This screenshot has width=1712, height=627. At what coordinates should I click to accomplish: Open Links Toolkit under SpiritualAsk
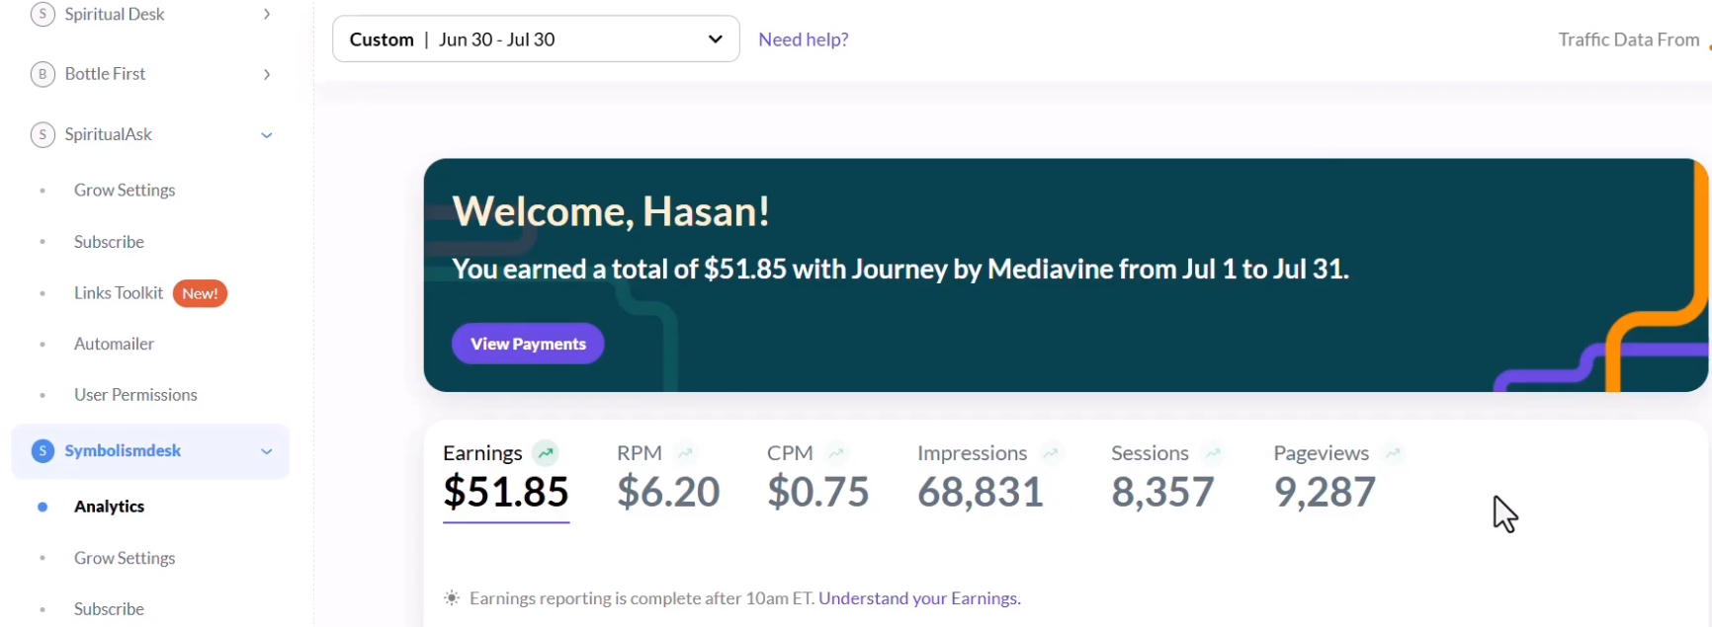119,293
